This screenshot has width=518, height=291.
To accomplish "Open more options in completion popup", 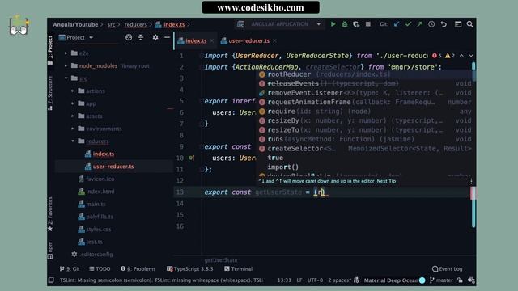I will tap(471, 181).
